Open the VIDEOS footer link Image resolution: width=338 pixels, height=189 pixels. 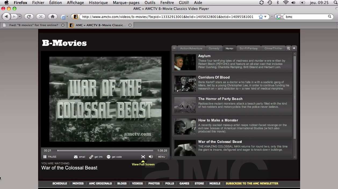click(x=138, y=183)
